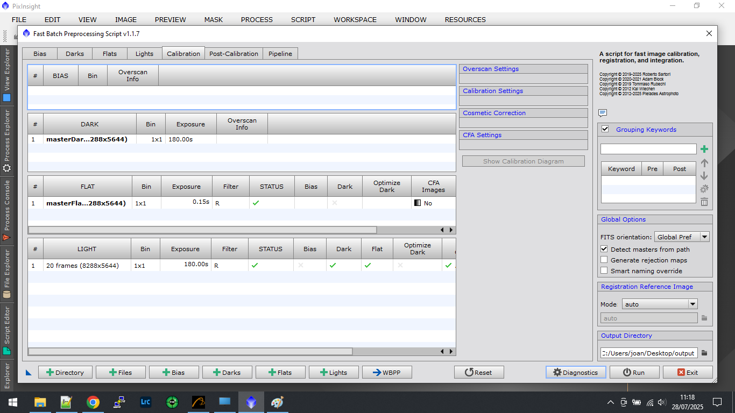Click the CFA Images icon in masterFlat row
The height and width of the screenshot is (413, 735).
[x=417, y=203]
